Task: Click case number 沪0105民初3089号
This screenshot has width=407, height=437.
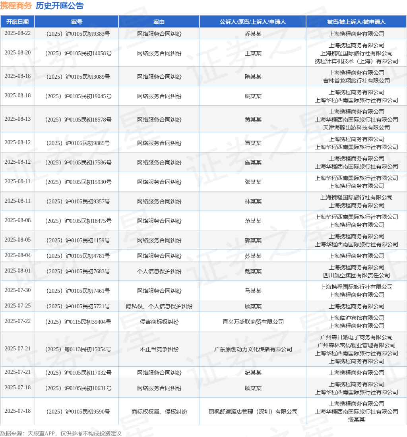Action: click(x=78, y=77)
